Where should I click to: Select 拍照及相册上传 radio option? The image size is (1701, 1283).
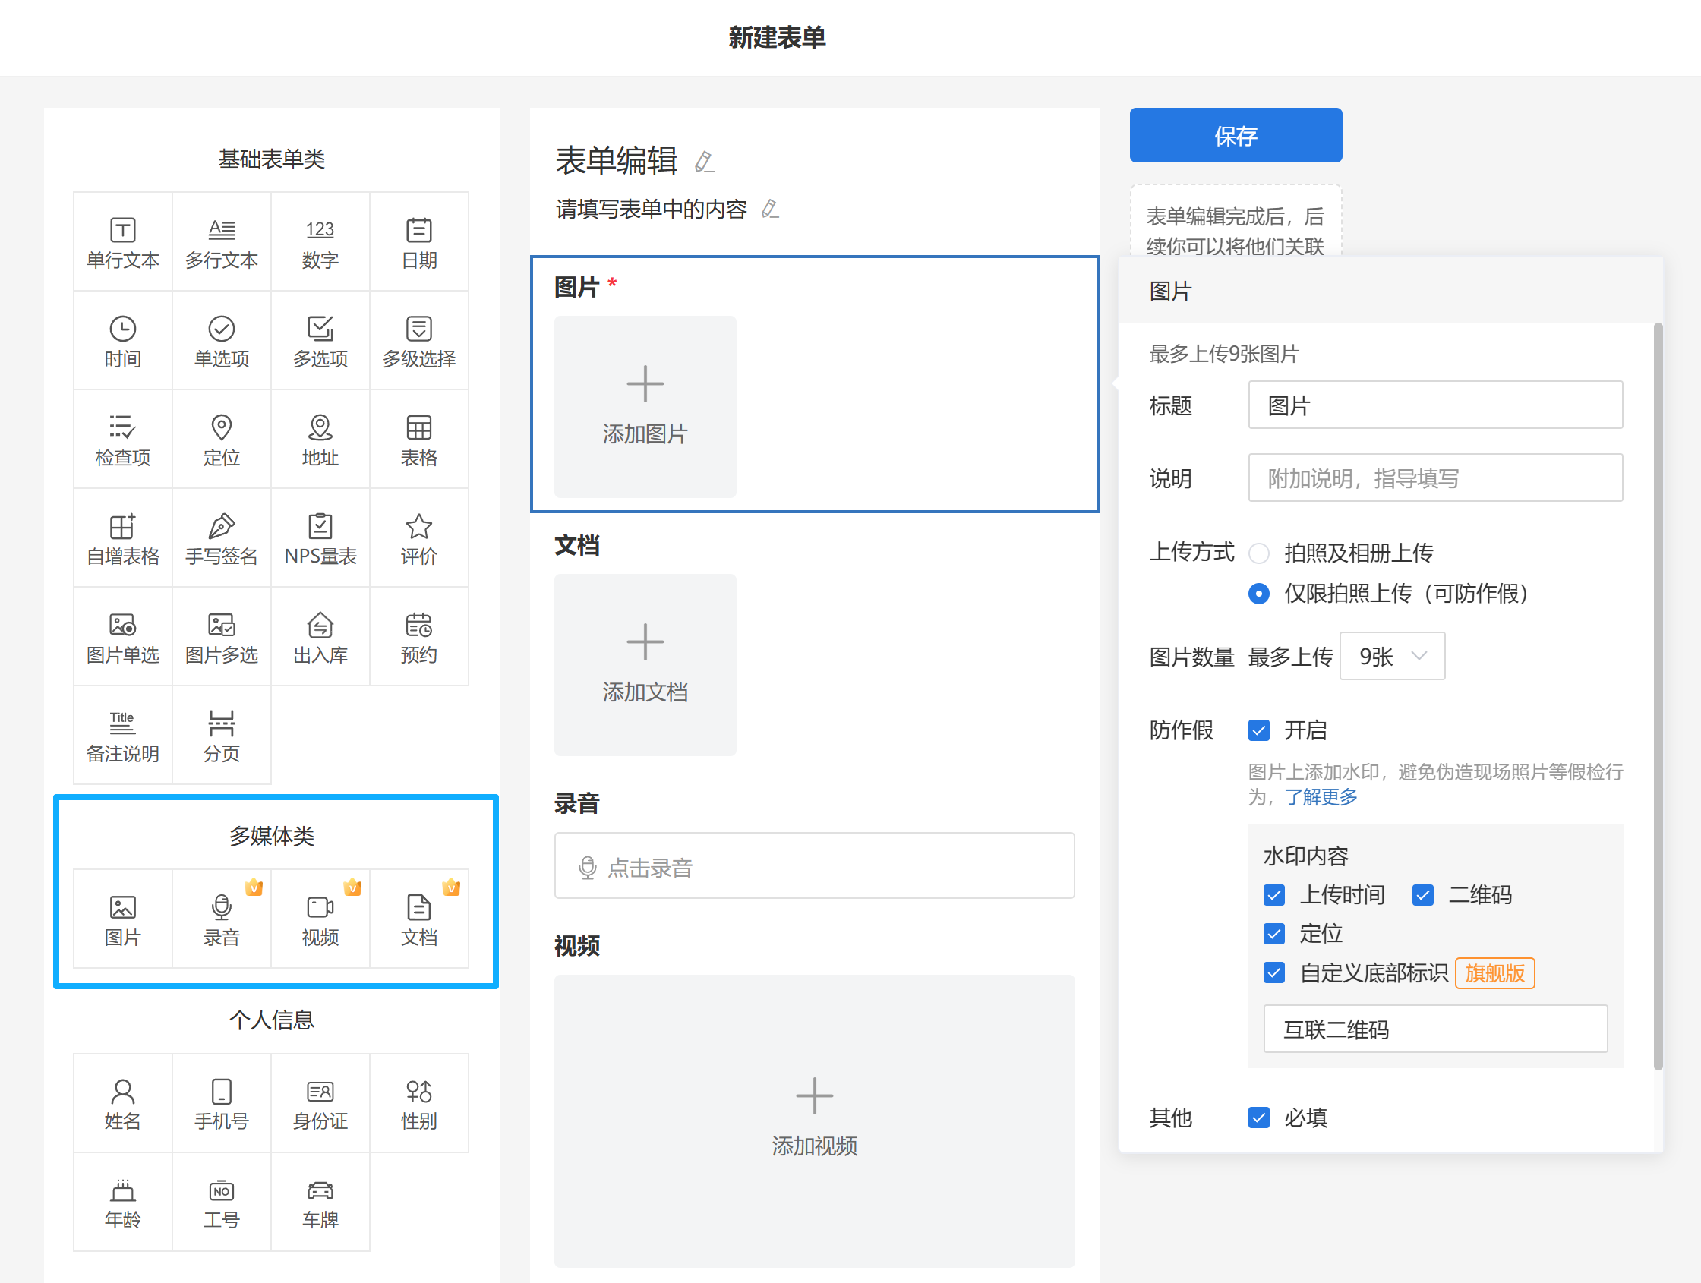(1259, 553)
